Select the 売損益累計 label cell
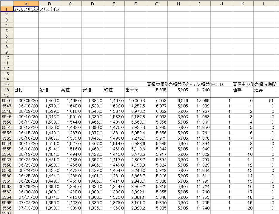This screenshot has width=279, height=214. [178, 84]
